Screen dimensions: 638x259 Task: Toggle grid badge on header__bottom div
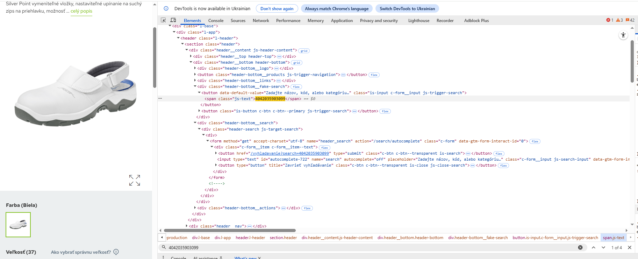point(297,63)
